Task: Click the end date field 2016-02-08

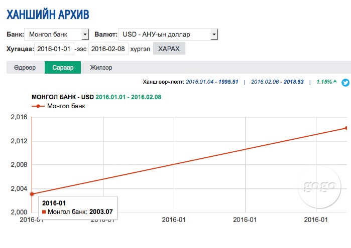Action: click(x=108, y=49)
